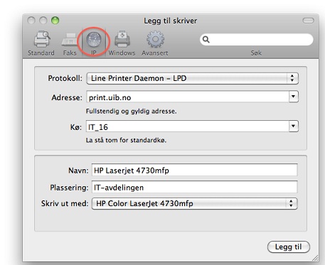
Task: Click the 'Fullstendig og gyldig adresse.' hint text
Action: [x=131, y=111]
